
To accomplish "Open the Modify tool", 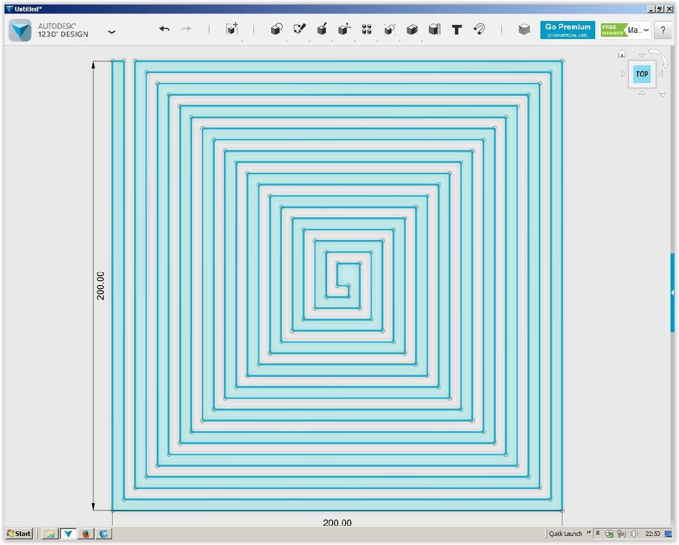I will pyautogui.click(x=345, y=29).
